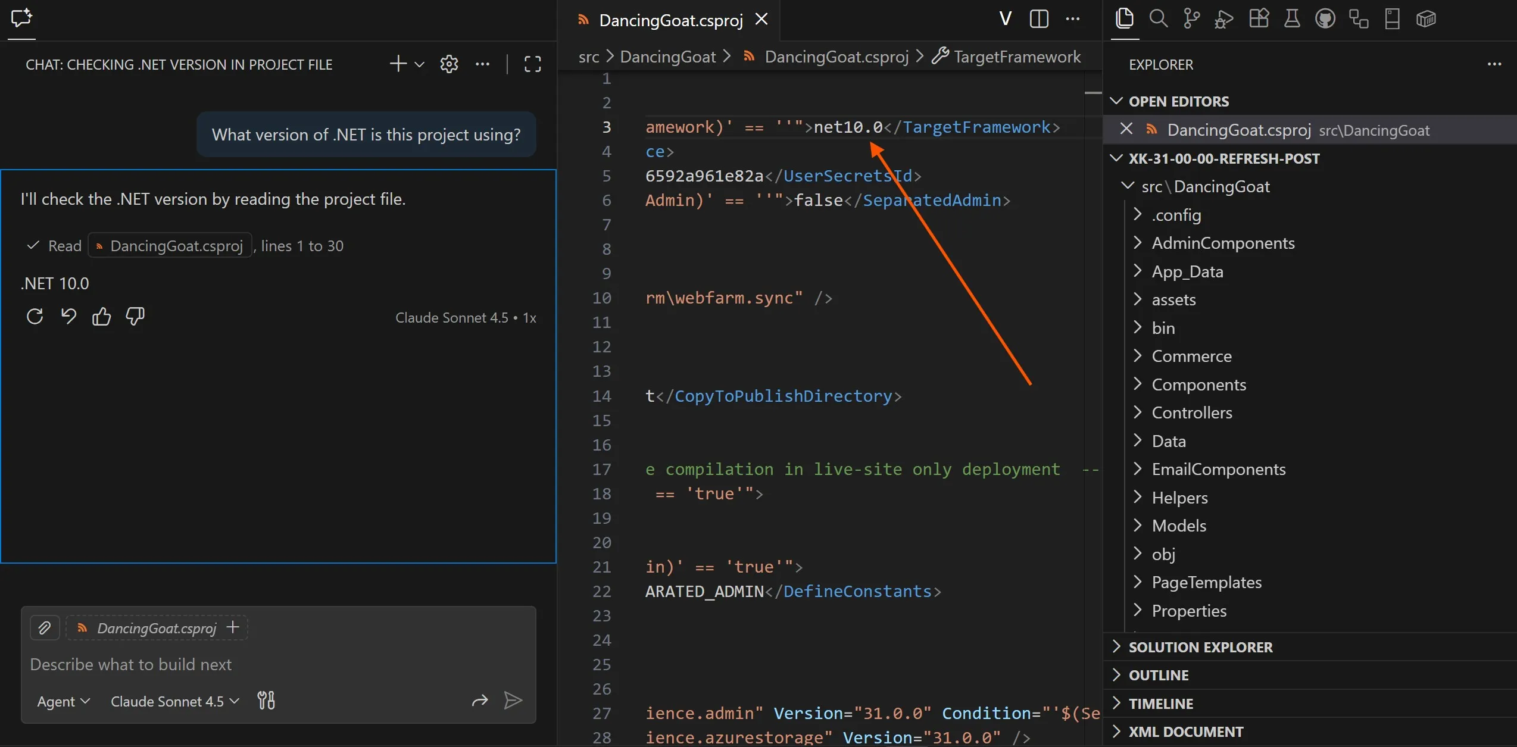Expand the Solution Explorer section
1517x747 pixels.
[1200, 647]
